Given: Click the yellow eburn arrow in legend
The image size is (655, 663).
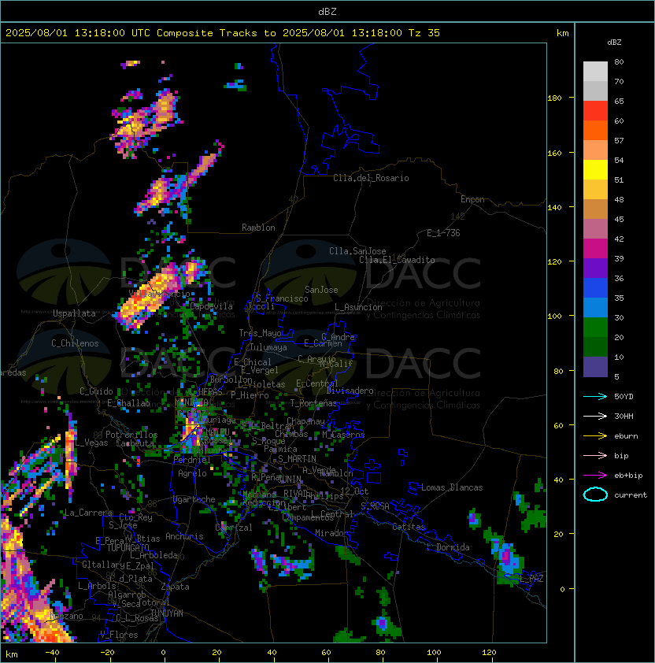Looking at the screenshot, I should [595, 436].
